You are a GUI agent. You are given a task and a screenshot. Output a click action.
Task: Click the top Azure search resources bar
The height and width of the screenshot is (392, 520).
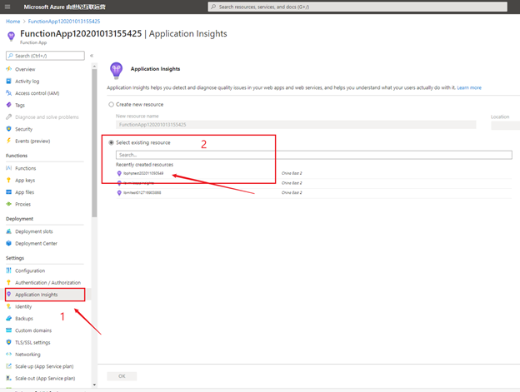358,7
